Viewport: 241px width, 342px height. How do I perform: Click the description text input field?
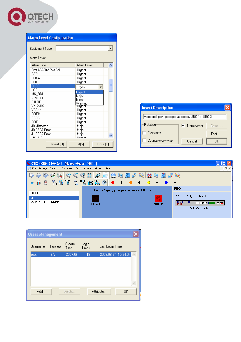click(x=185, y=117)
